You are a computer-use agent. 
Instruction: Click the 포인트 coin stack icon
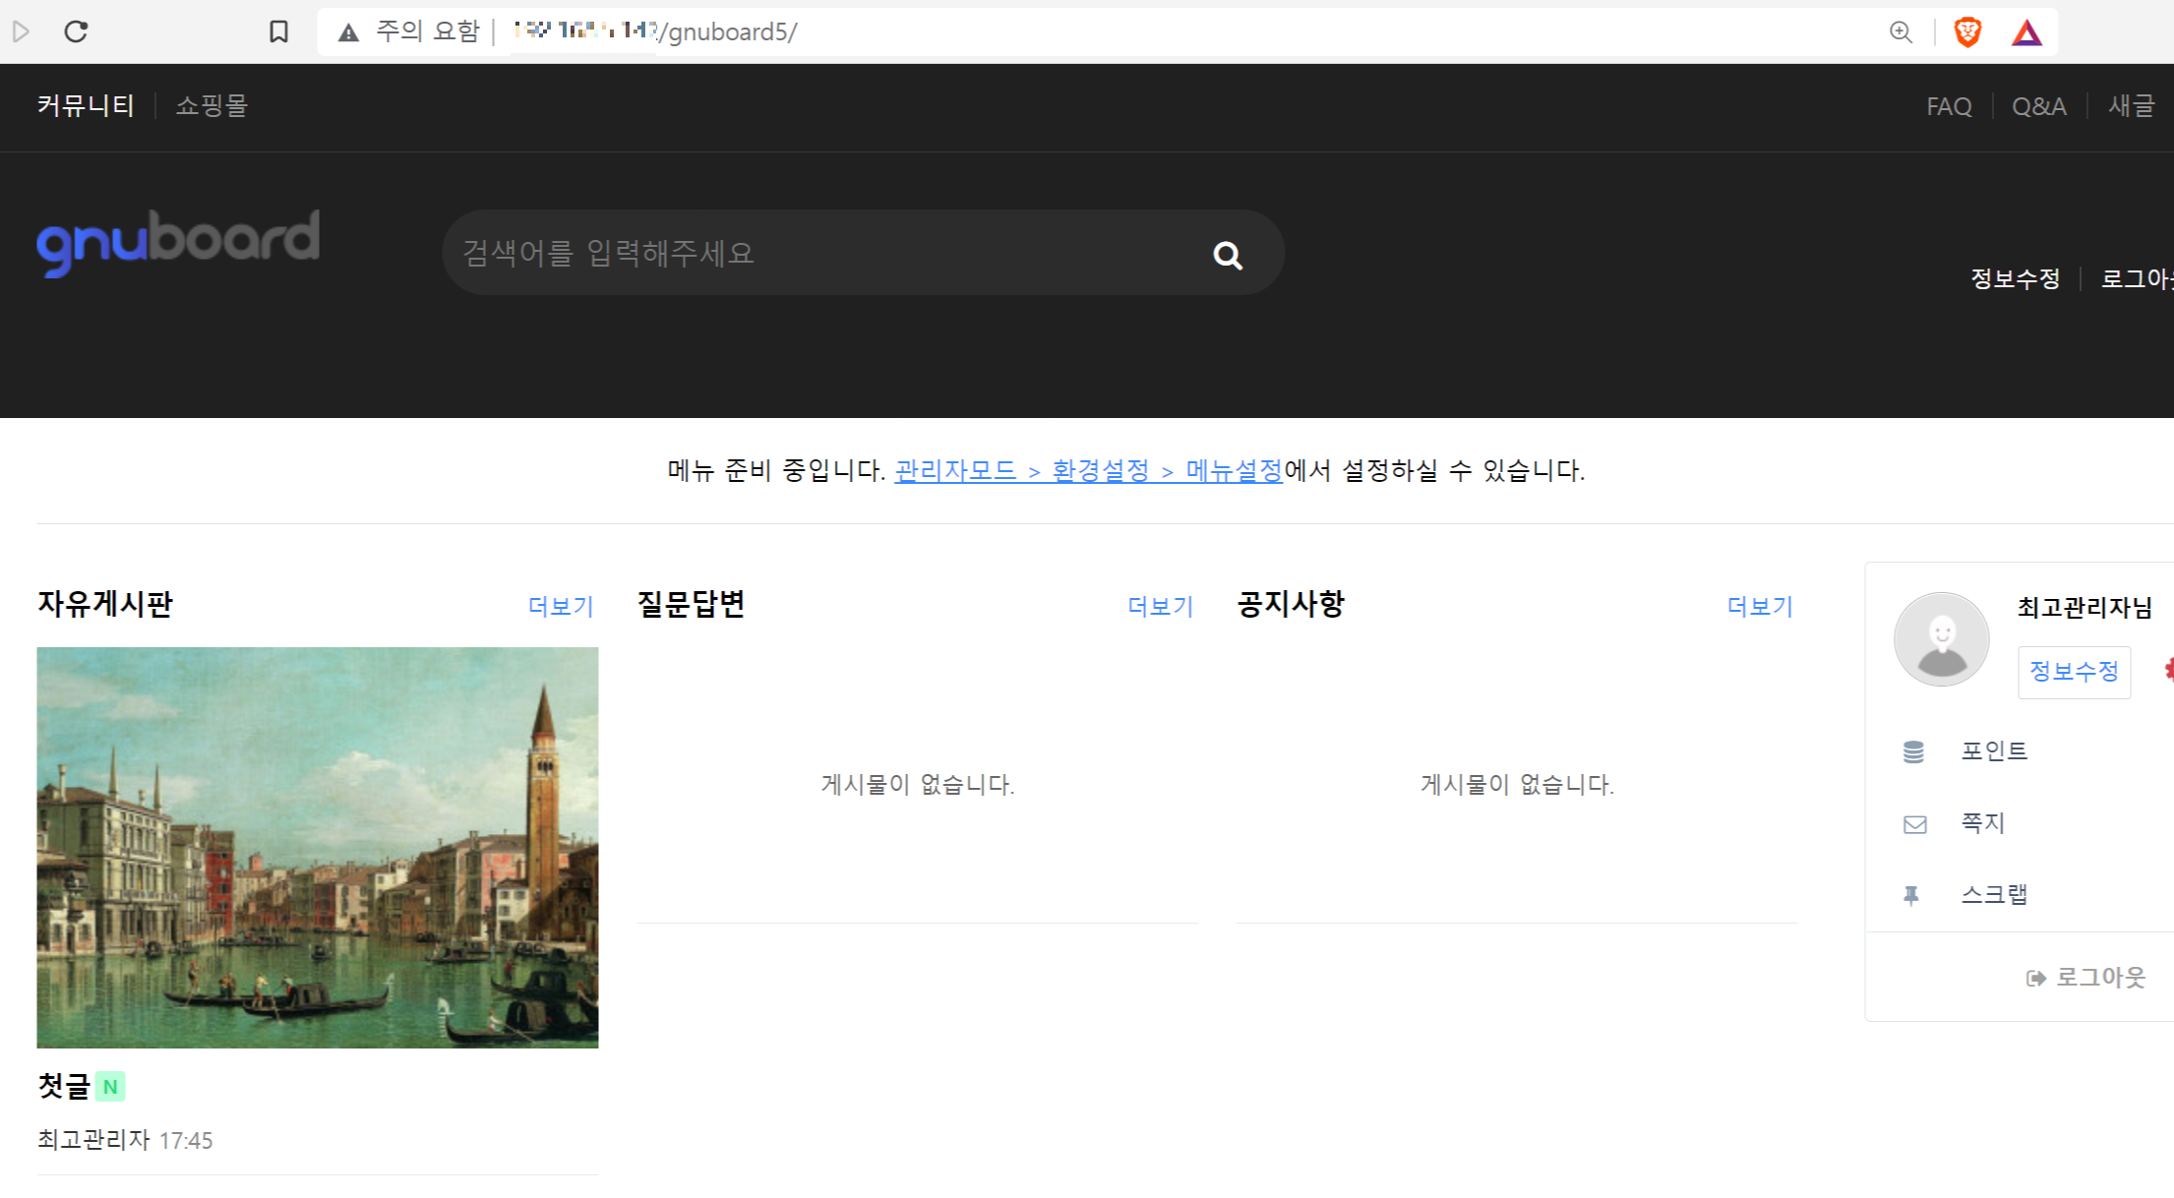(1913, 751)
